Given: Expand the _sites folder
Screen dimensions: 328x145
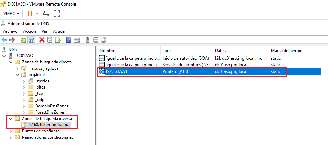Looking at the screenshot, I should point(24,87).
